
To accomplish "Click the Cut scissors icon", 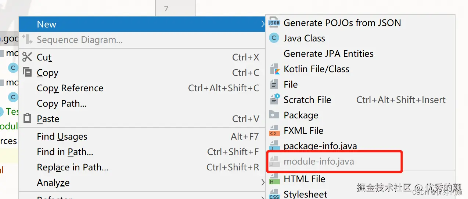I will tap(27, 57).
